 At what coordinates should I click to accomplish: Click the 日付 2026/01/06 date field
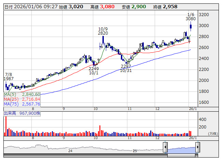[31, 7]
